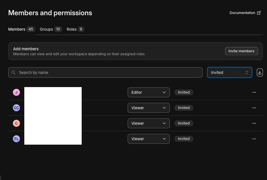Viewport: 267px width, 180px height.
Task: Click the orange C member avatar
Action: (x=16, y=123)
